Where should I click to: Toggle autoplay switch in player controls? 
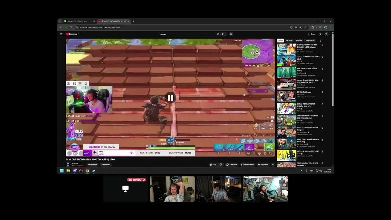[x=248, y=153]
